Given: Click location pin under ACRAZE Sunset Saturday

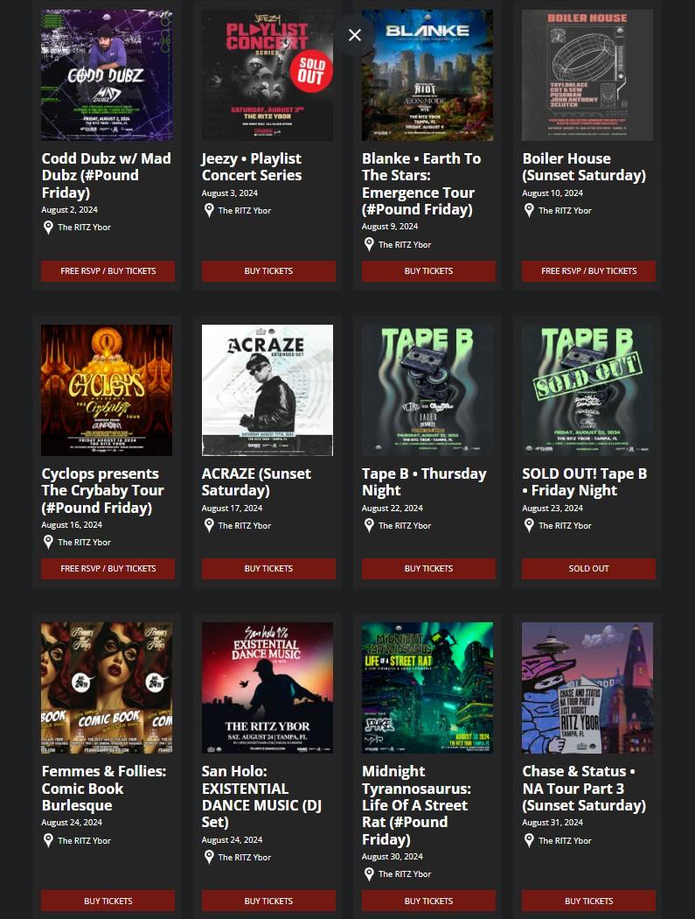Looking at the screenshot, I should [x=209, y=526].
